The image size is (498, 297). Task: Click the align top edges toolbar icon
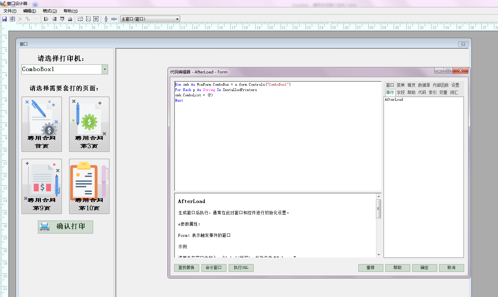(62, 19)
